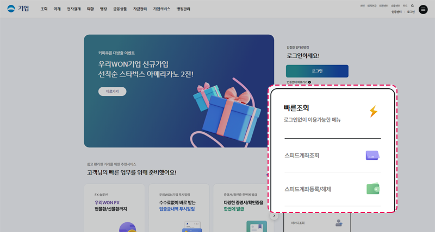This screenshot has height=232, width=435.
Task: Click the large 로그인 button
Action: click(x=317, y=71)
